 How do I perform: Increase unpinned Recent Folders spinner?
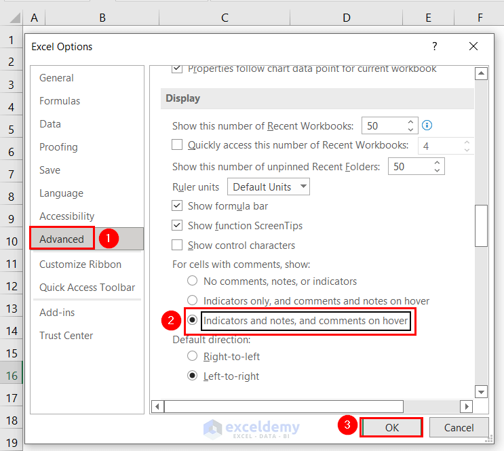(437, 163)
